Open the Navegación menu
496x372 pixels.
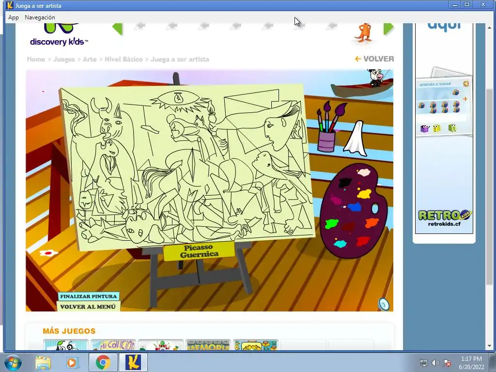coord(40,17)
